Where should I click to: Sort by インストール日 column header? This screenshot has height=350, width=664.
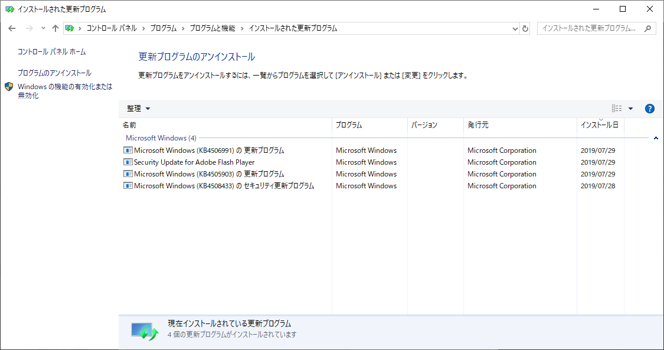[600, 125]
